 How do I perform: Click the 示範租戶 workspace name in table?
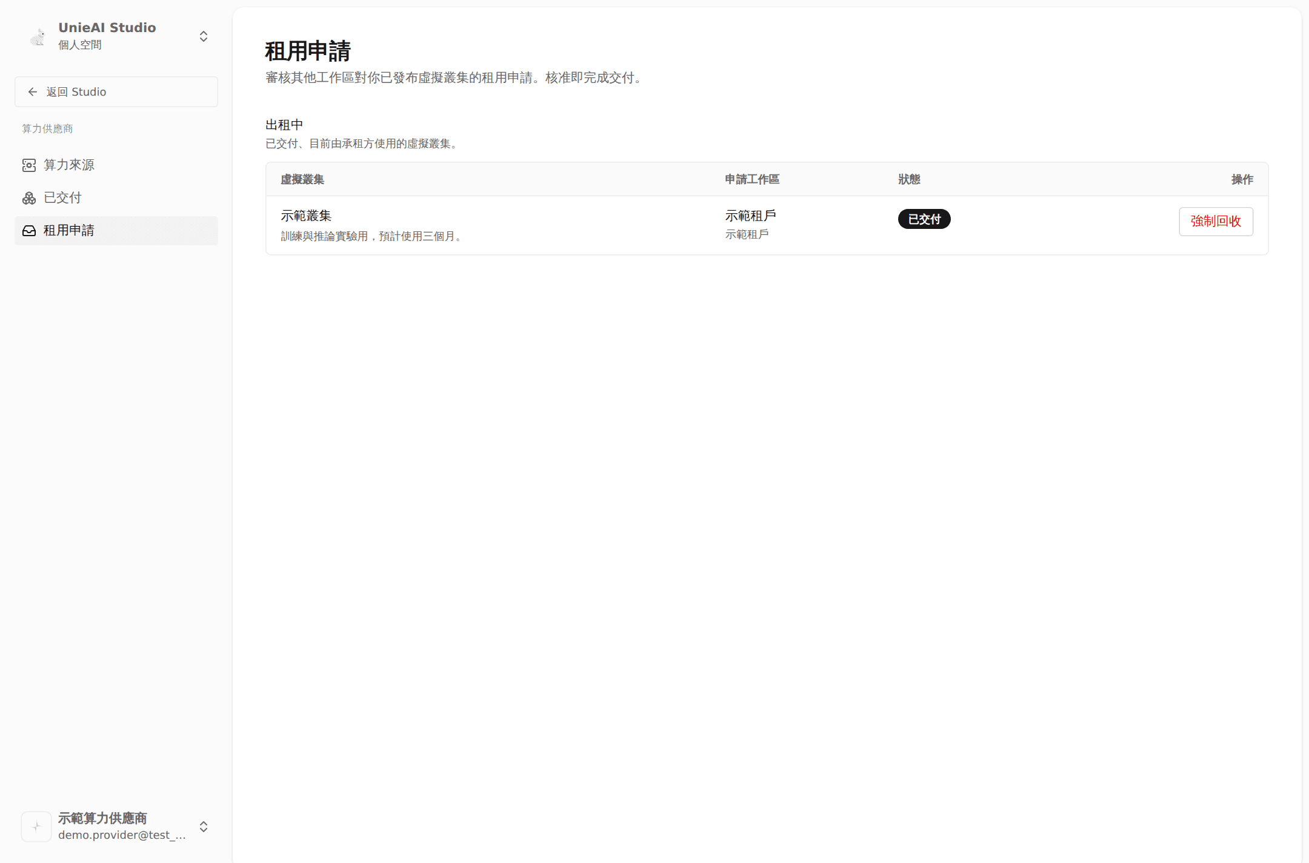click(750, 216)
